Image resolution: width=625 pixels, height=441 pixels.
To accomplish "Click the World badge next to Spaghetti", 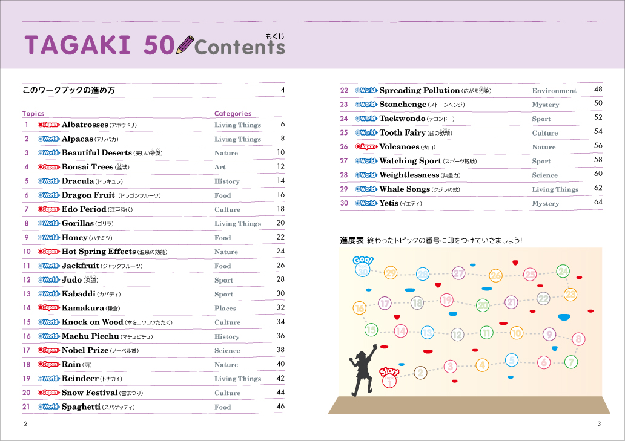I will pyautogui.click(x=48, y=407).
